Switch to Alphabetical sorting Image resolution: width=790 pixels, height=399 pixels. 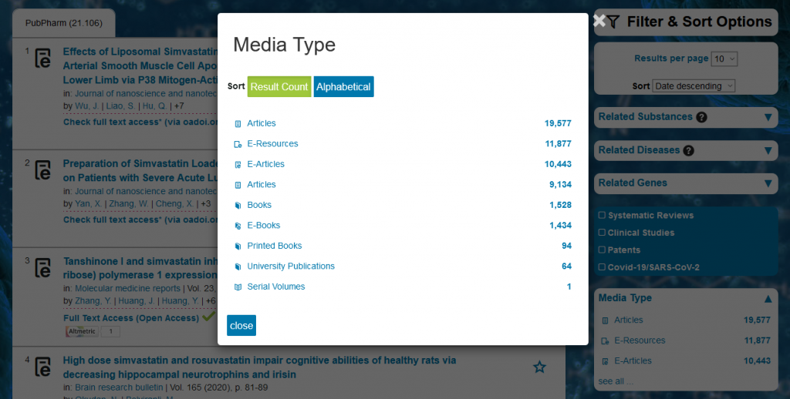343,87
